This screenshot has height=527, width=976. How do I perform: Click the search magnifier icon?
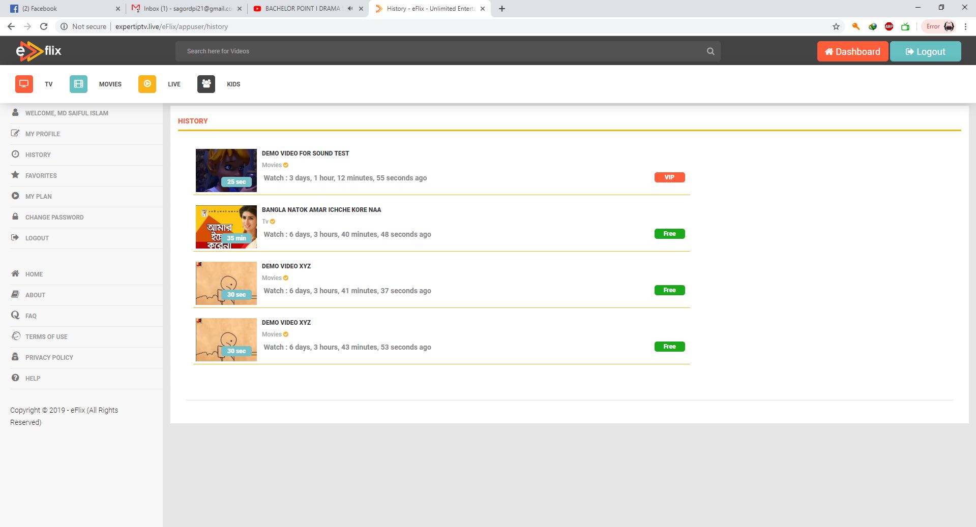711,51
